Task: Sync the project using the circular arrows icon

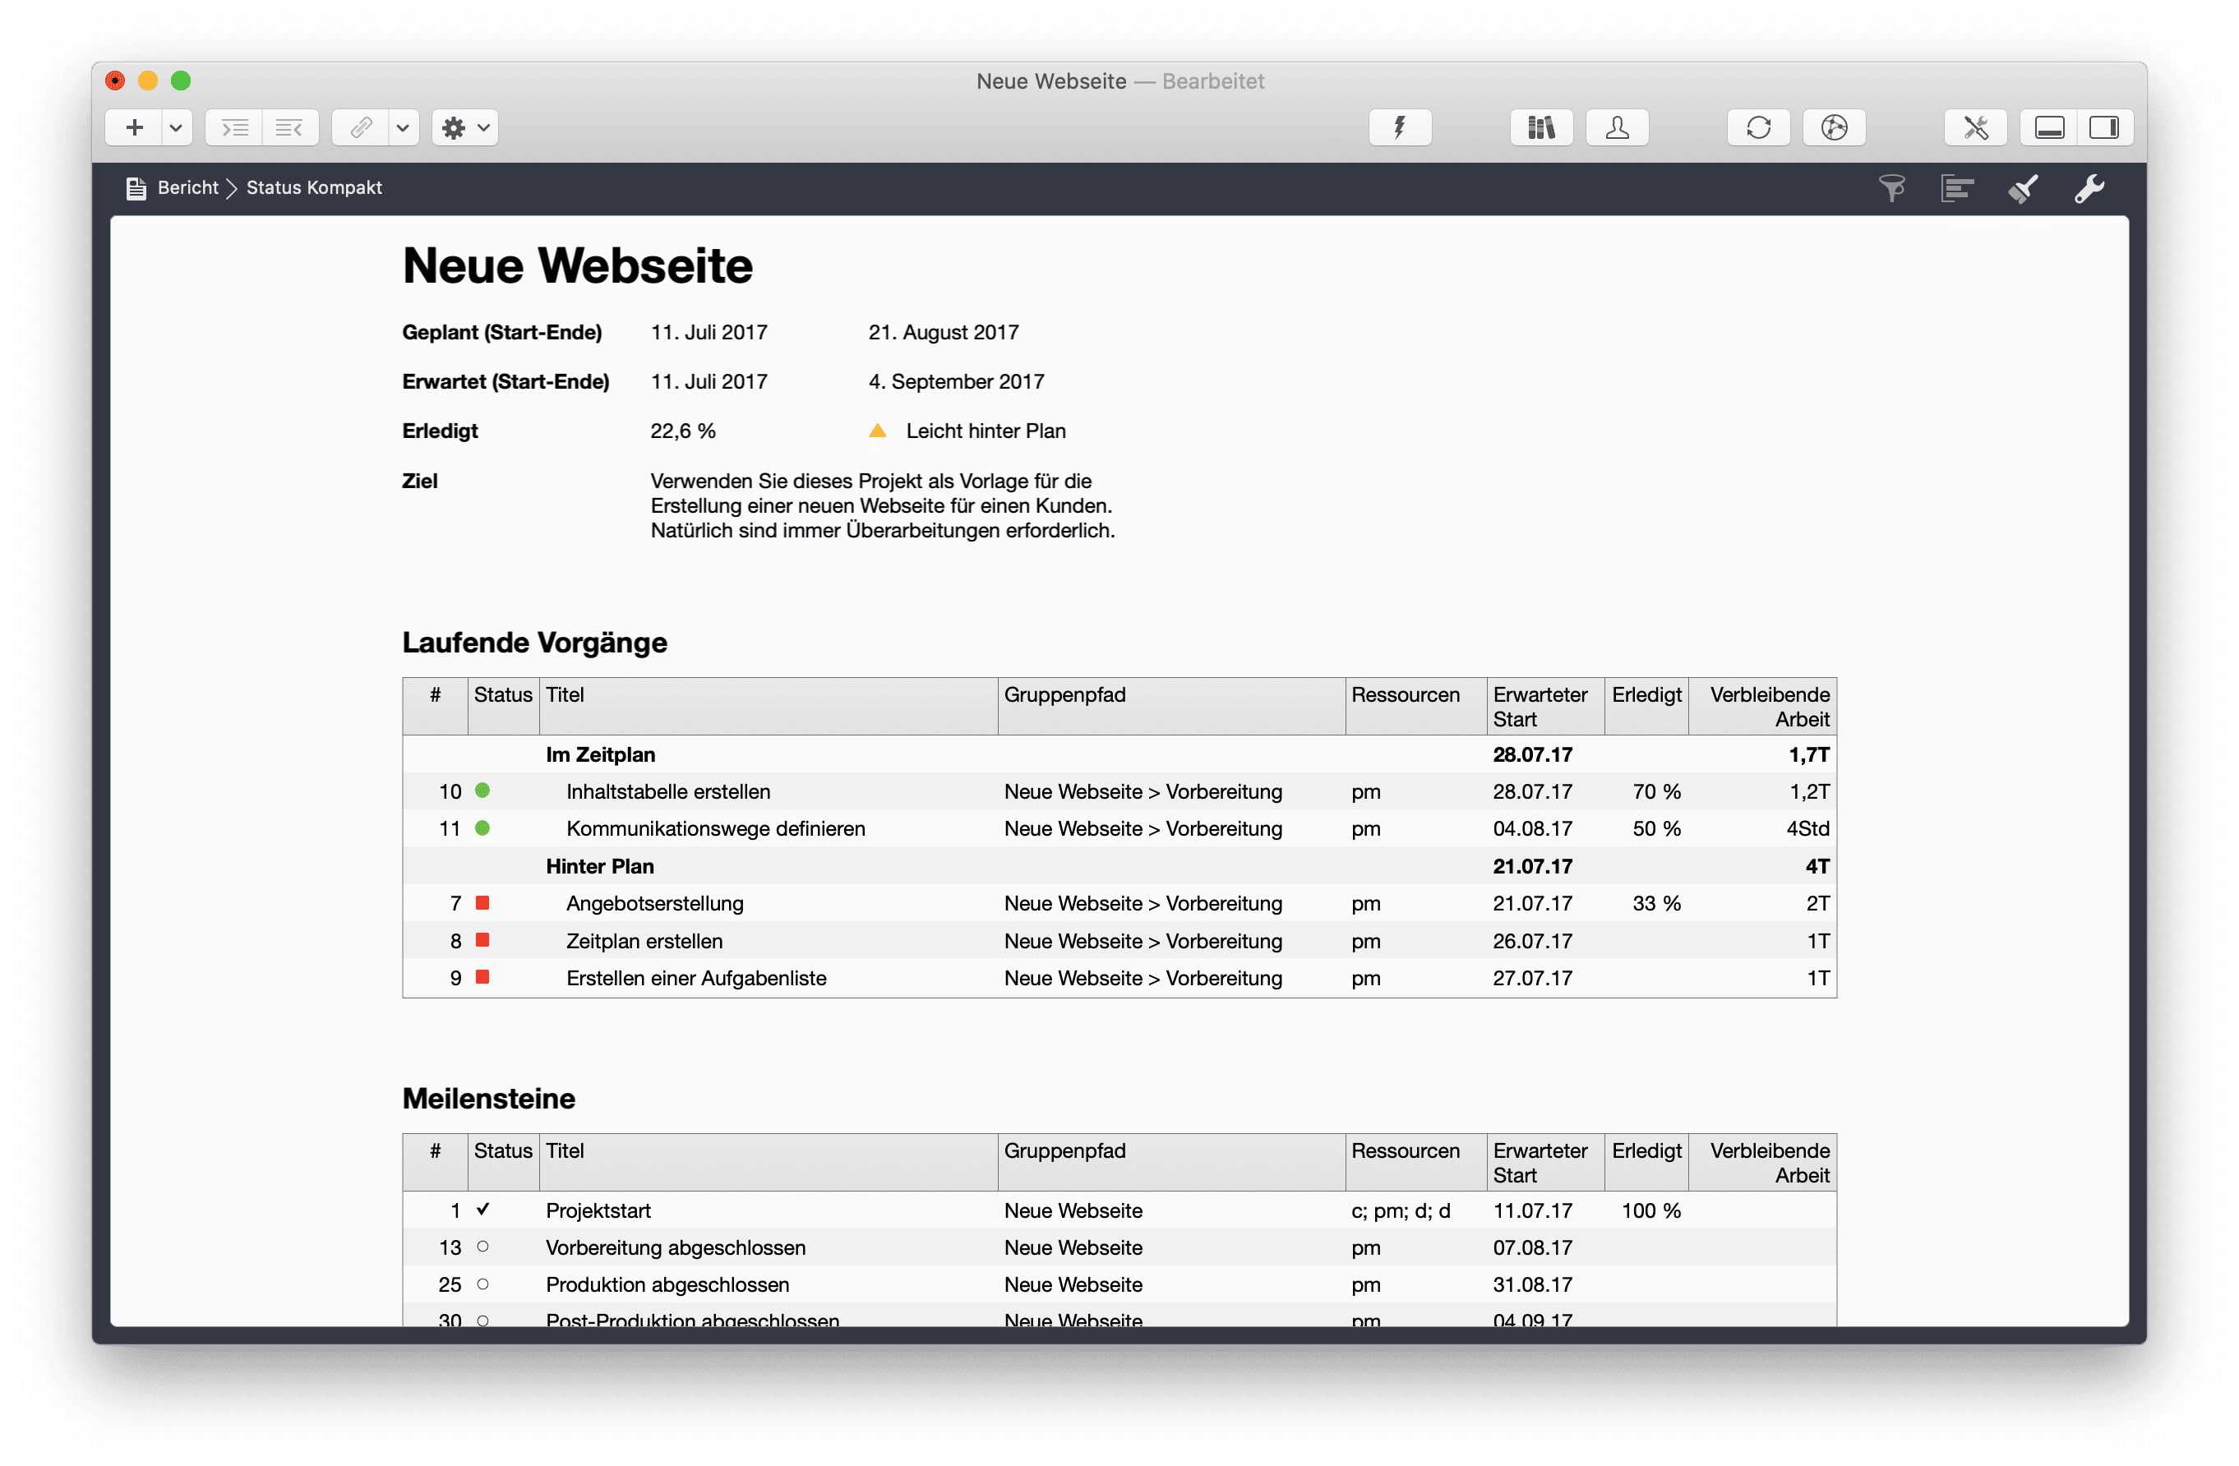Action: pyautogui.click(x=1758, y=127)
